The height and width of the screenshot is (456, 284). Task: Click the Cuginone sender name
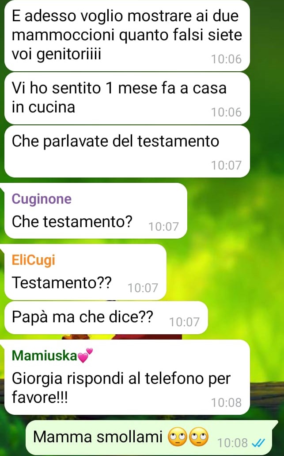[x=42, y=200]
